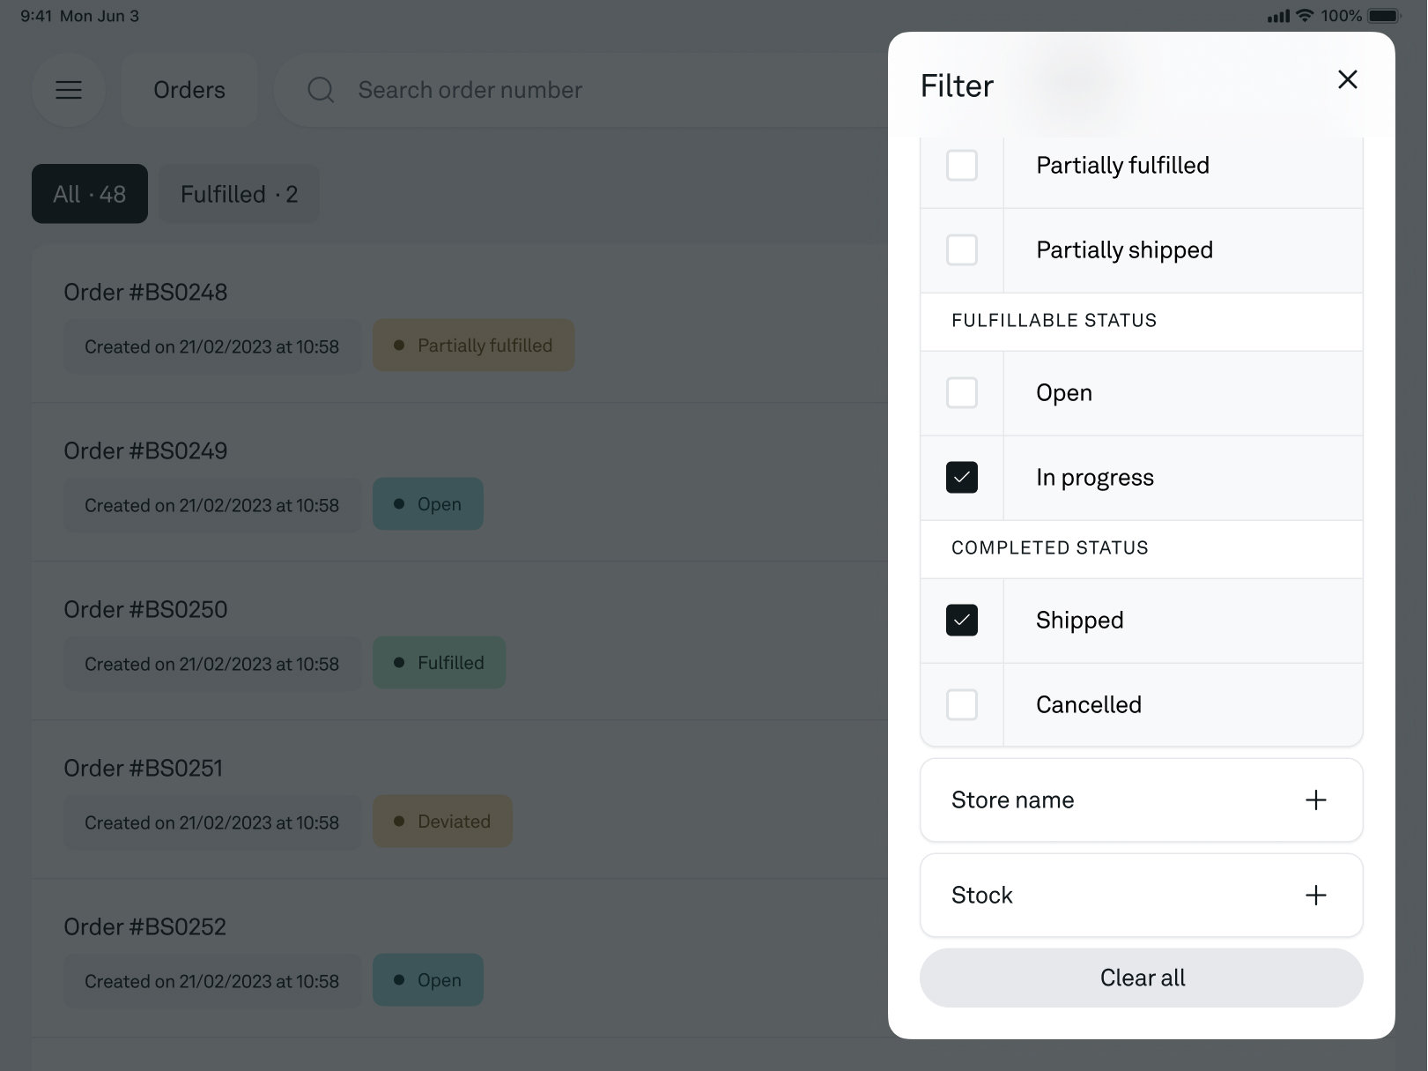Click the Partially fulfilled filter label
Image resolution: width=1428 pixels, height=1071 pixels.
(x=1123, y=166)
